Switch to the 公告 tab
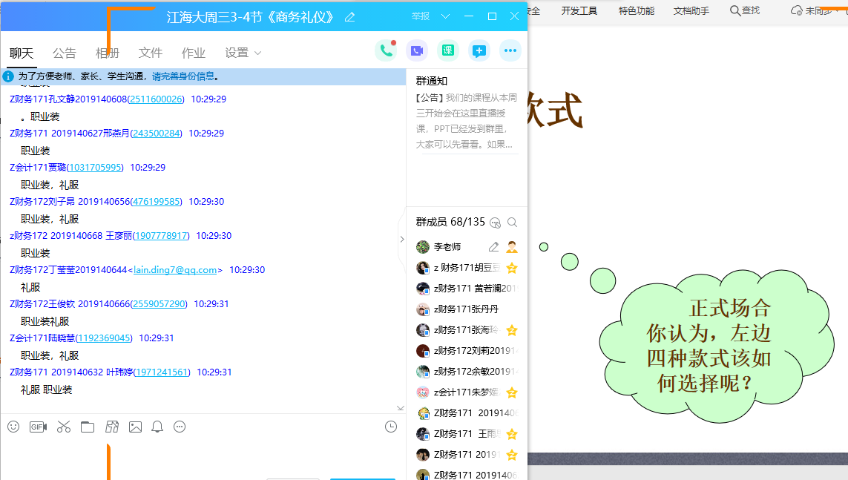Viewport: 848px width, 480px height. pyautogui.click(x=65, y=53)
